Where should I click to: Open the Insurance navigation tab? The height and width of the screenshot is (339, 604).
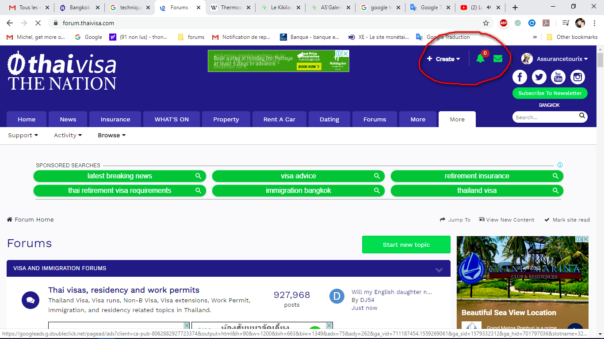pyautogui.click(x=115, y=119)
